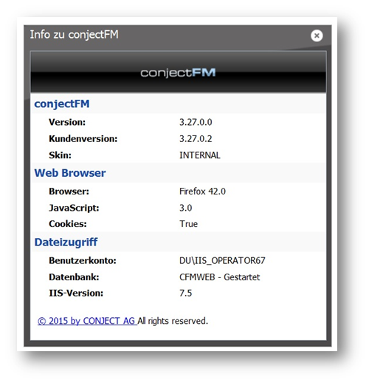Click the Browser value Firefox 42.0
This screenshot has height=383, width=369.
point(202,191)
